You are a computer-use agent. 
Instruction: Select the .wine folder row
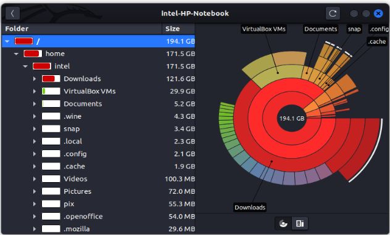(98, 116)
